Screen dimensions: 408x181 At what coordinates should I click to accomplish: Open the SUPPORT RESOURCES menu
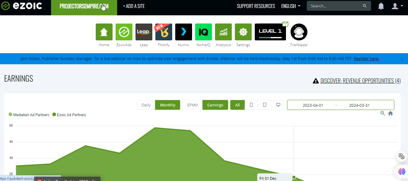256,6
